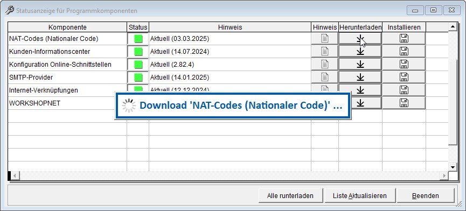Click green status indicator for NAT-Codes

click(138, 39)
